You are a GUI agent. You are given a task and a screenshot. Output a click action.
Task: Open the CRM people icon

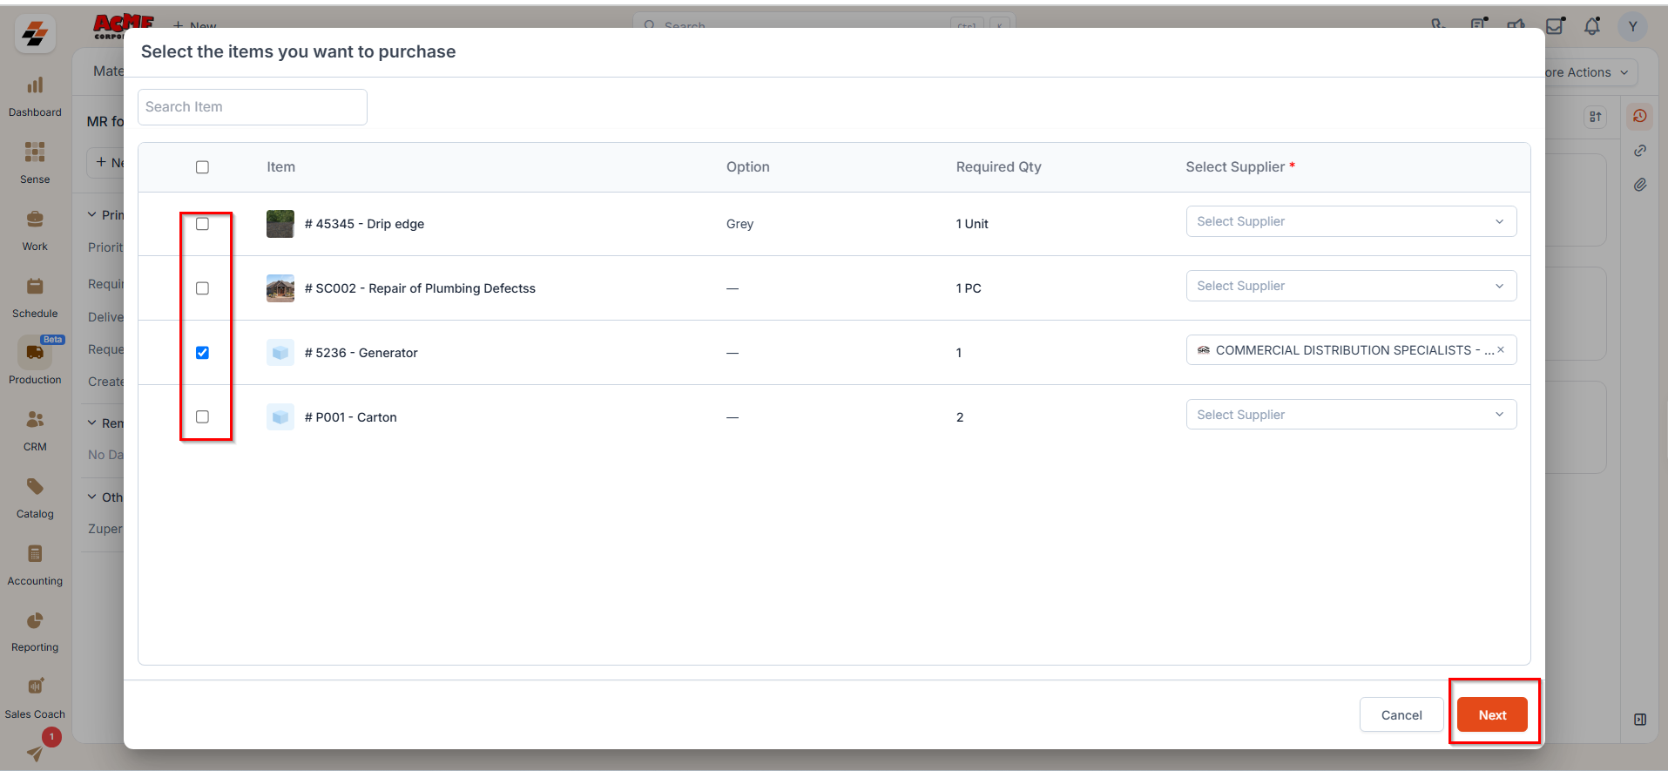(x=35, y=420)
